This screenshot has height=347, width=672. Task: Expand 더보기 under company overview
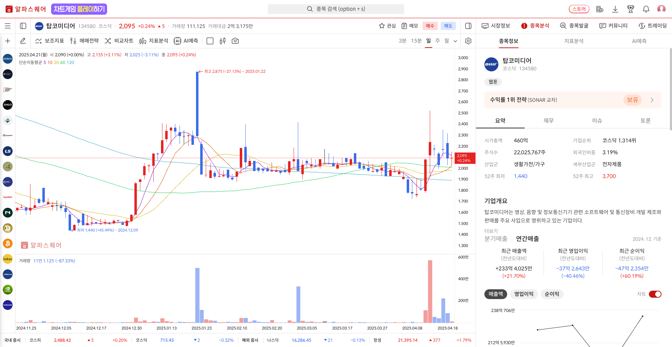pos(491,231)
